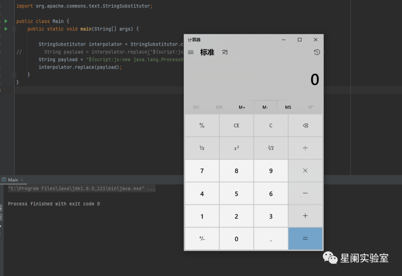Minimize the calculator window
This screenshot has width=402, height=276.
pos(284,40)
